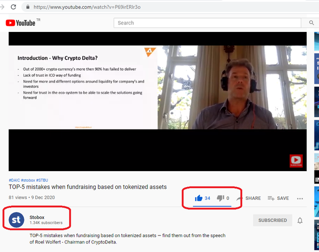Screen dimensions: 319x252
Task: Click the magnifier search button
Action: tap(312, 23)
